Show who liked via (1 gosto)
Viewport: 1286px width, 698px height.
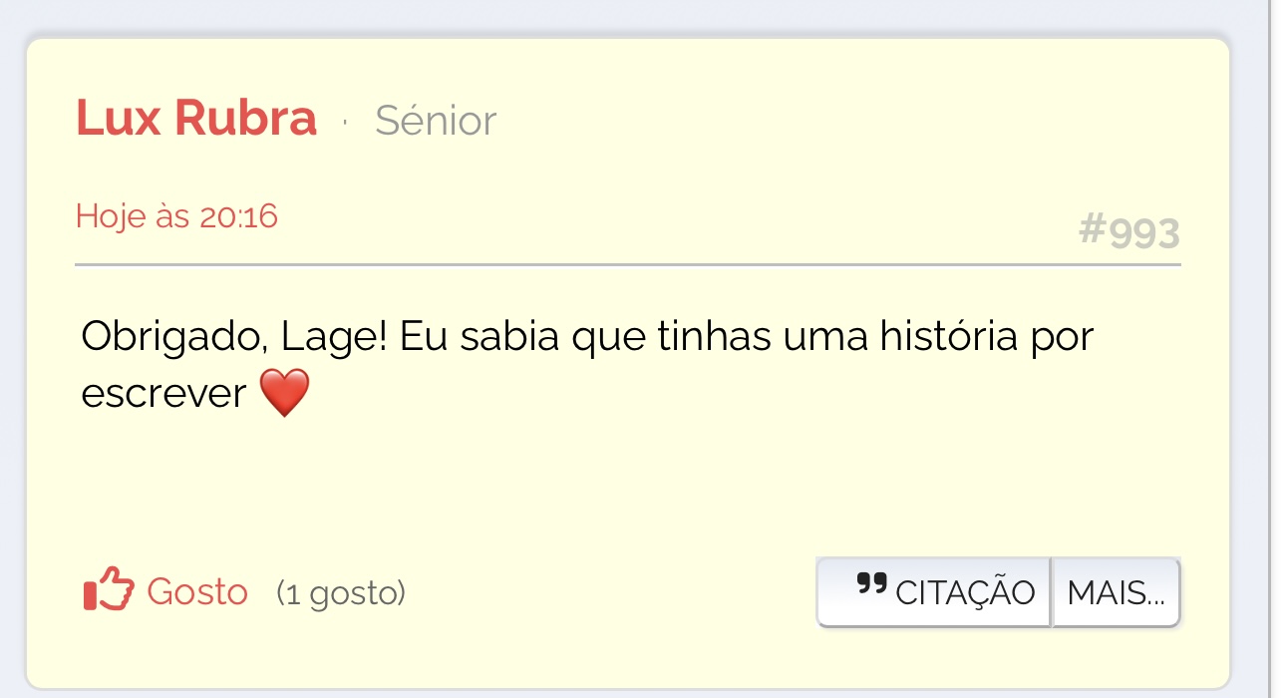point(341,593)
